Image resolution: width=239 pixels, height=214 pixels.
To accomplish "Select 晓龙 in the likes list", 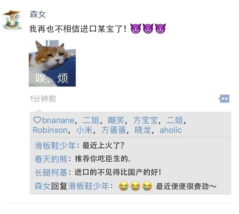I will (x=143, y=130).
